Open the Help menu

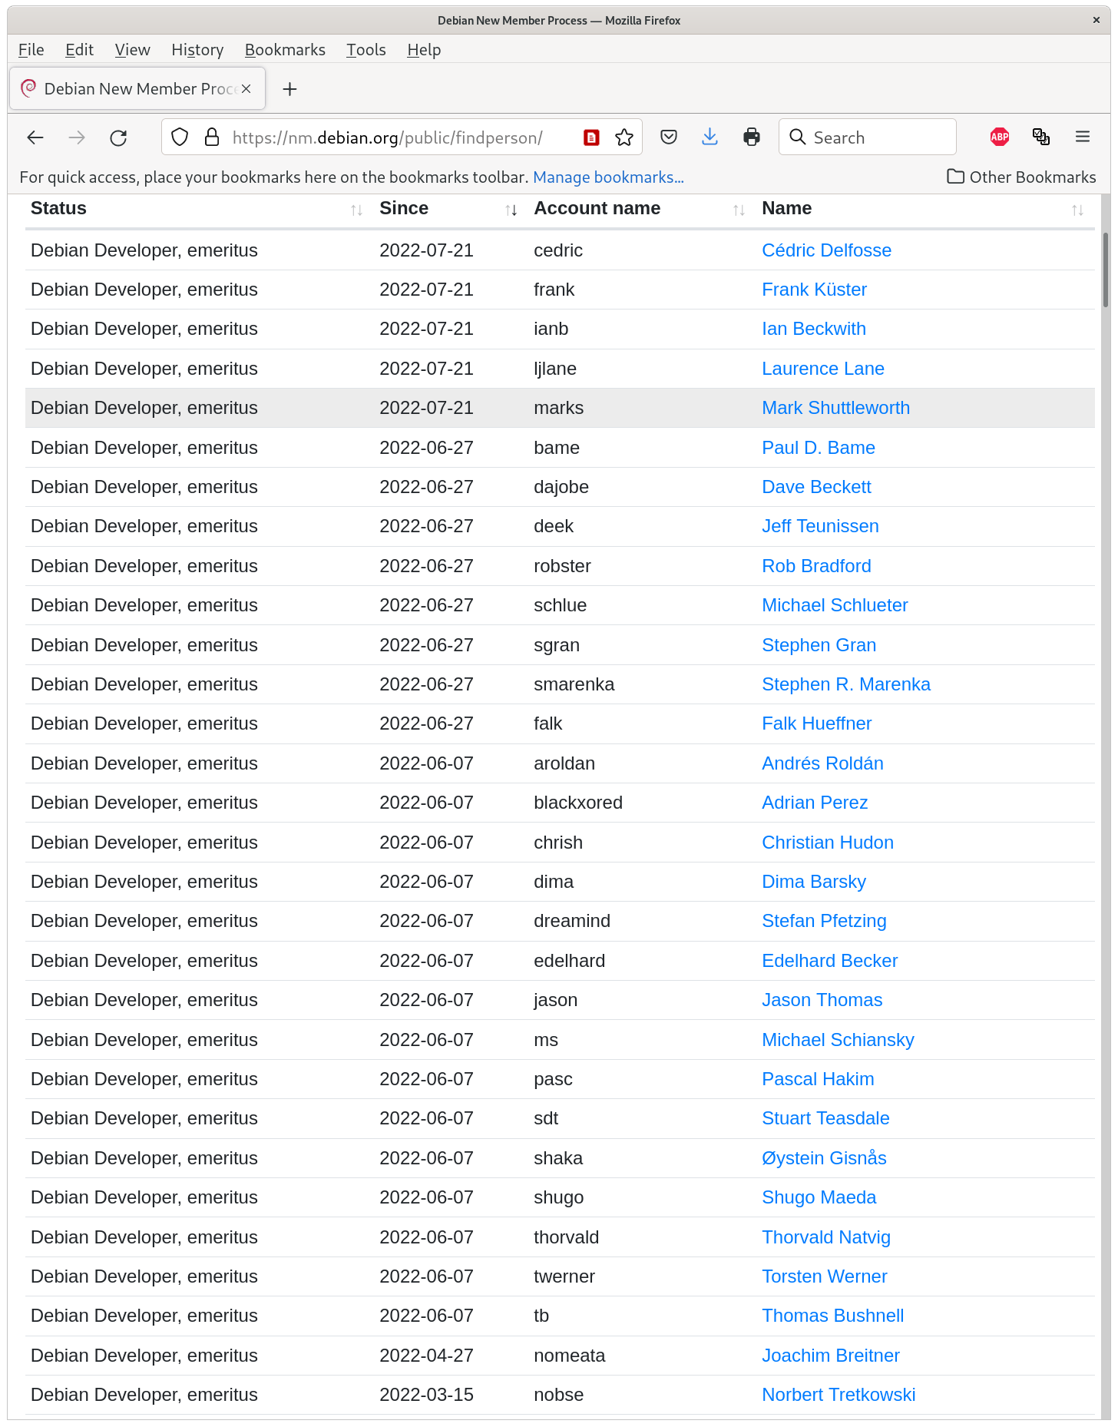pos(424,50)
